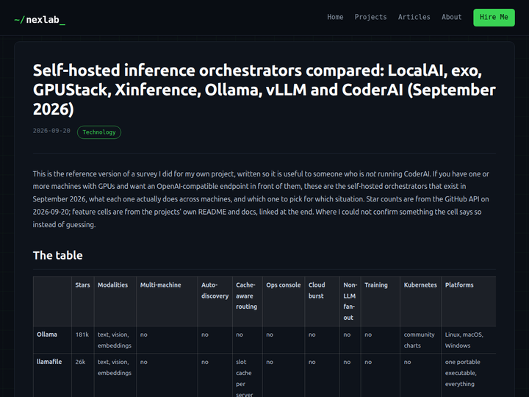Click Ollama's 'text, vision, embeddings' cell
This screenshot has width=529, height=397.
click(115, 340)
